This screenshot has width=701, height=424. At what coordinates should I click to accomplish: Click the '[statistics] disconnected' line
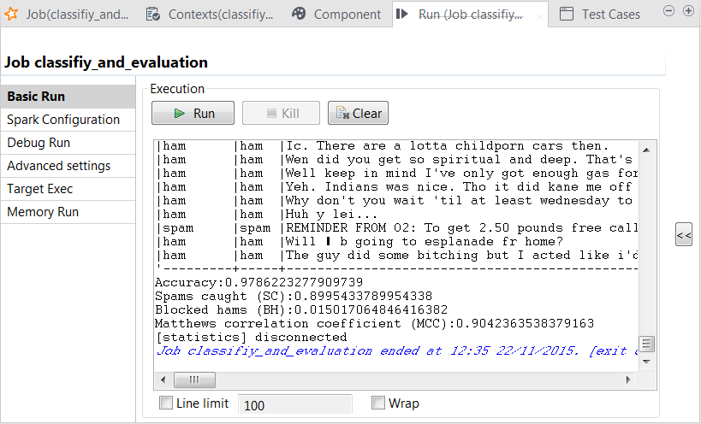point(251,337)
